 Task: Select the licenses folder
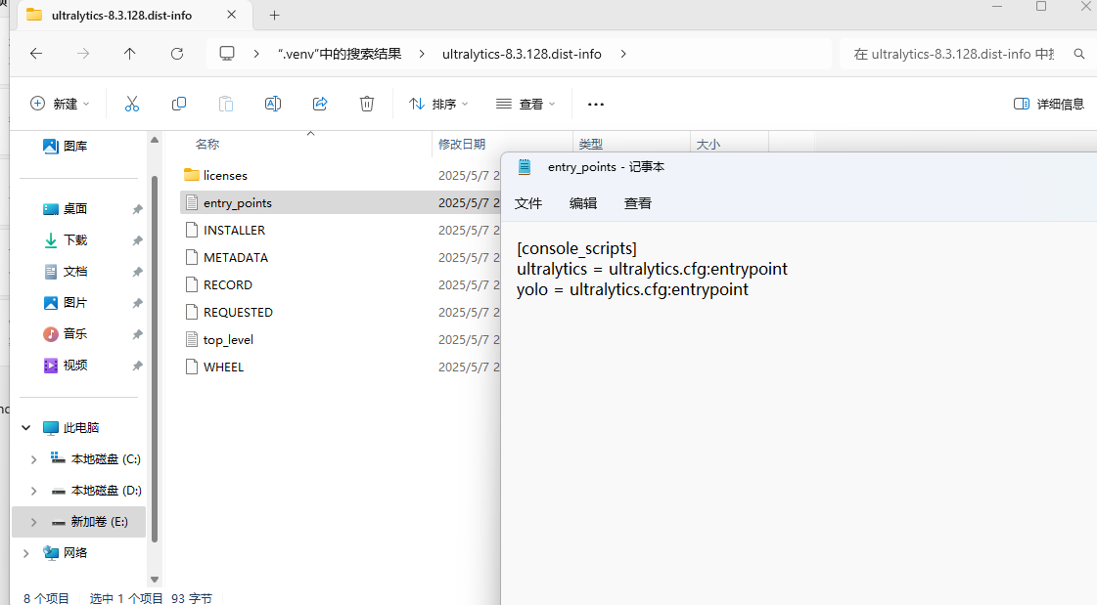tap(224, 175)
